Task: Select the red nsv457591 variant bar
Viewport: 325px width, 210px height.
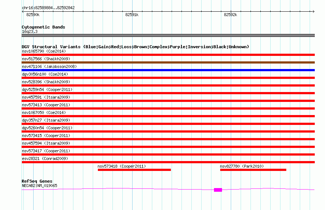Action: 168,101
